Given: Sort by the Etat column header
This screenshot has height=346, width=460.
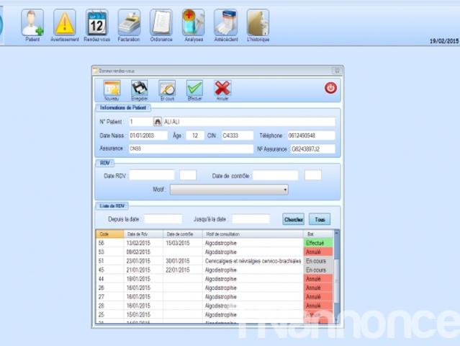Looking at the screenshot, I should click(318, 234).
